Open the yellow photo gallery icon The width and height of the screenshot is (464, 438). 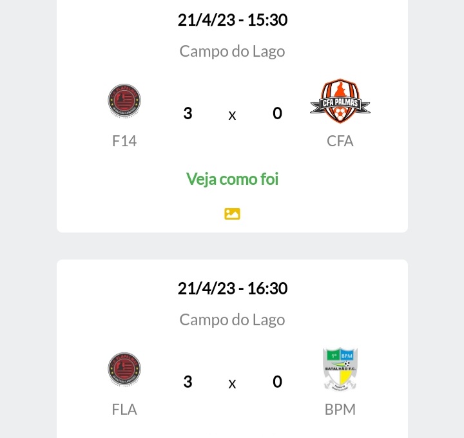click(x=232, y=214)
